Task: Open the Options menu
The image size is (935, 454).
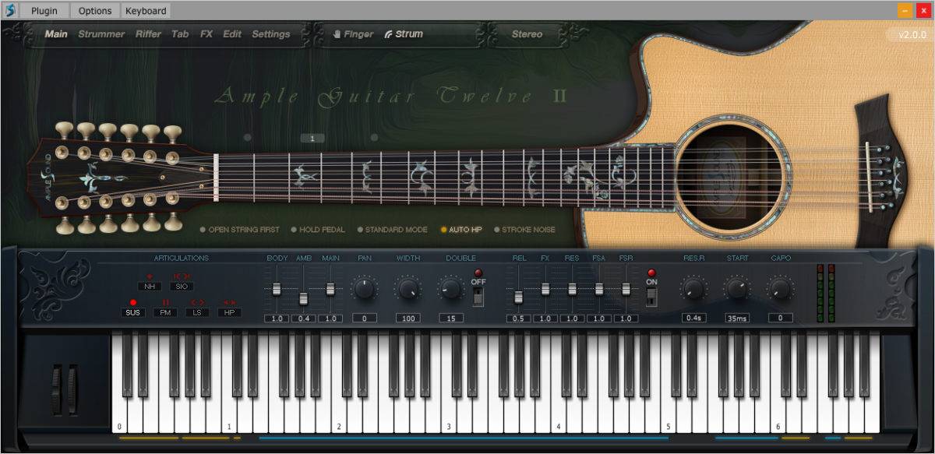Action: [x=94, y=11]
